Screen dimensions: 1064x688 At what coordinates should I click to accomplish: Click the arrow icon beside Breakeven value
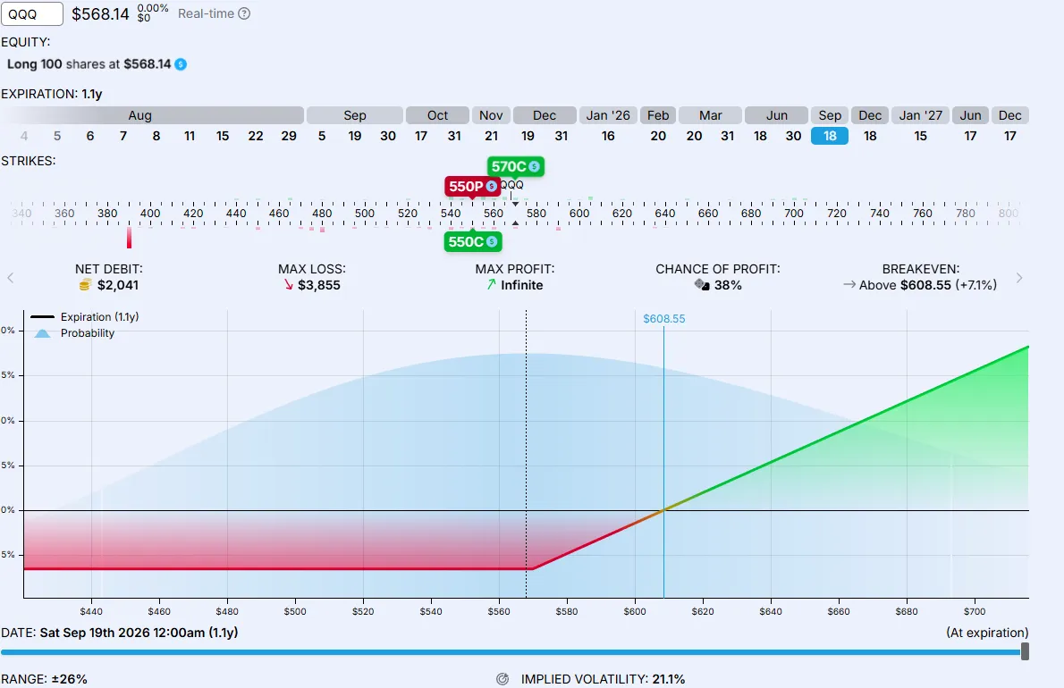[849, 285]
